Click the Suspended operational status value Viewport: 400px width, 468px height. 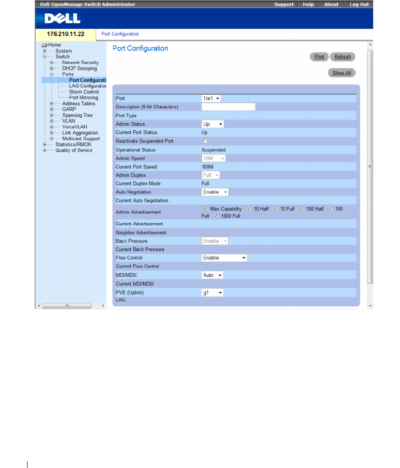point(213,150)
